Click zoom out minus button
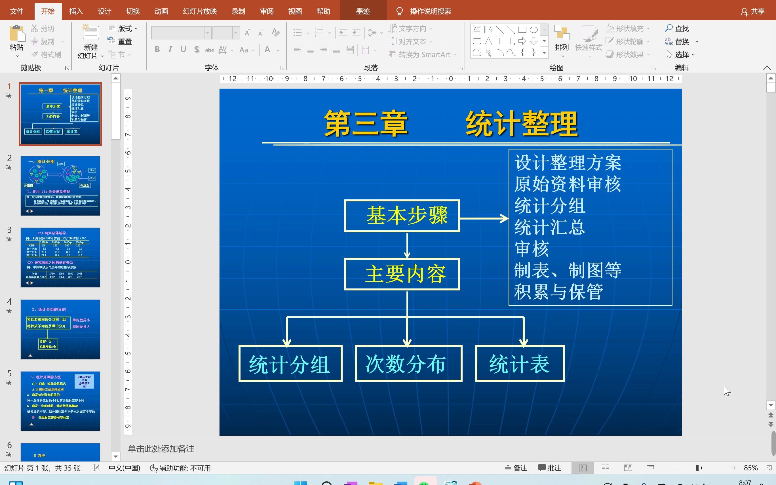Viewport: 776px width, 485px height. [x=668, y=468]
